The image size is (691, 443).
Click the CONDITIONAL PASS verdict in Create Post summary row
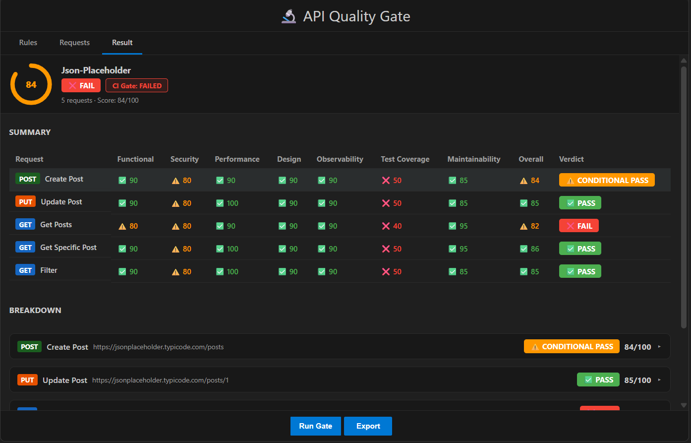(x=607, y=180)
